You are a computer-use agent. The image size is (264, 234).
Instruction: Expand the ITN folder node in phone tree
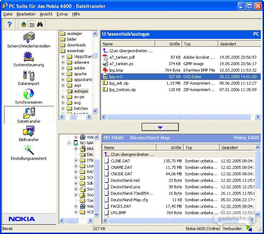click(76, 160)
